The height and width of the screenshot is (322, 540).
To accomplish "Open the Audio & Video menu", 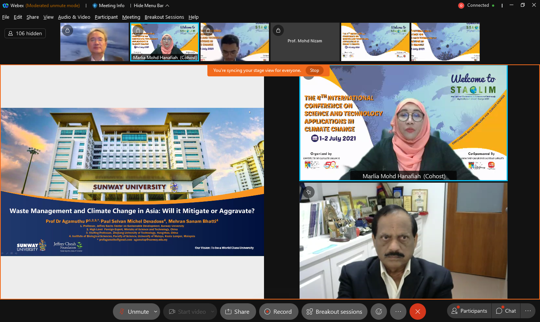I will tap(74, 17).
